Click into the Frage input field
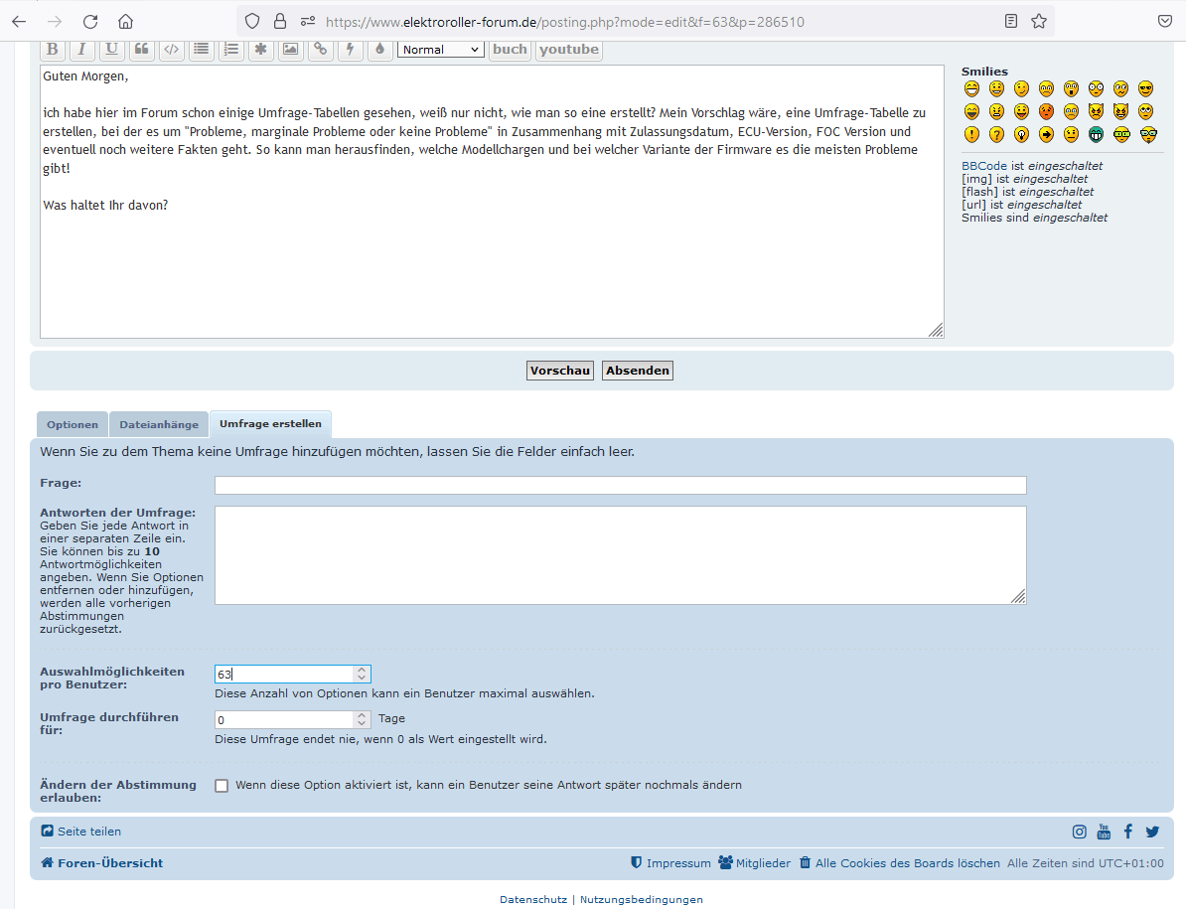Viewport: 1186px width, 909px height. [x=620, y=485]
